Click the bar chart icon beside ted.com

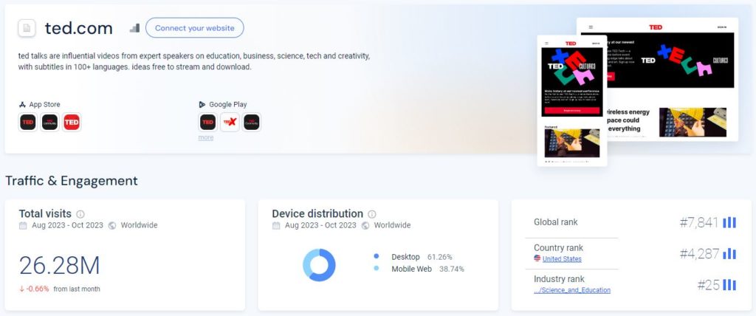(134, 28)
